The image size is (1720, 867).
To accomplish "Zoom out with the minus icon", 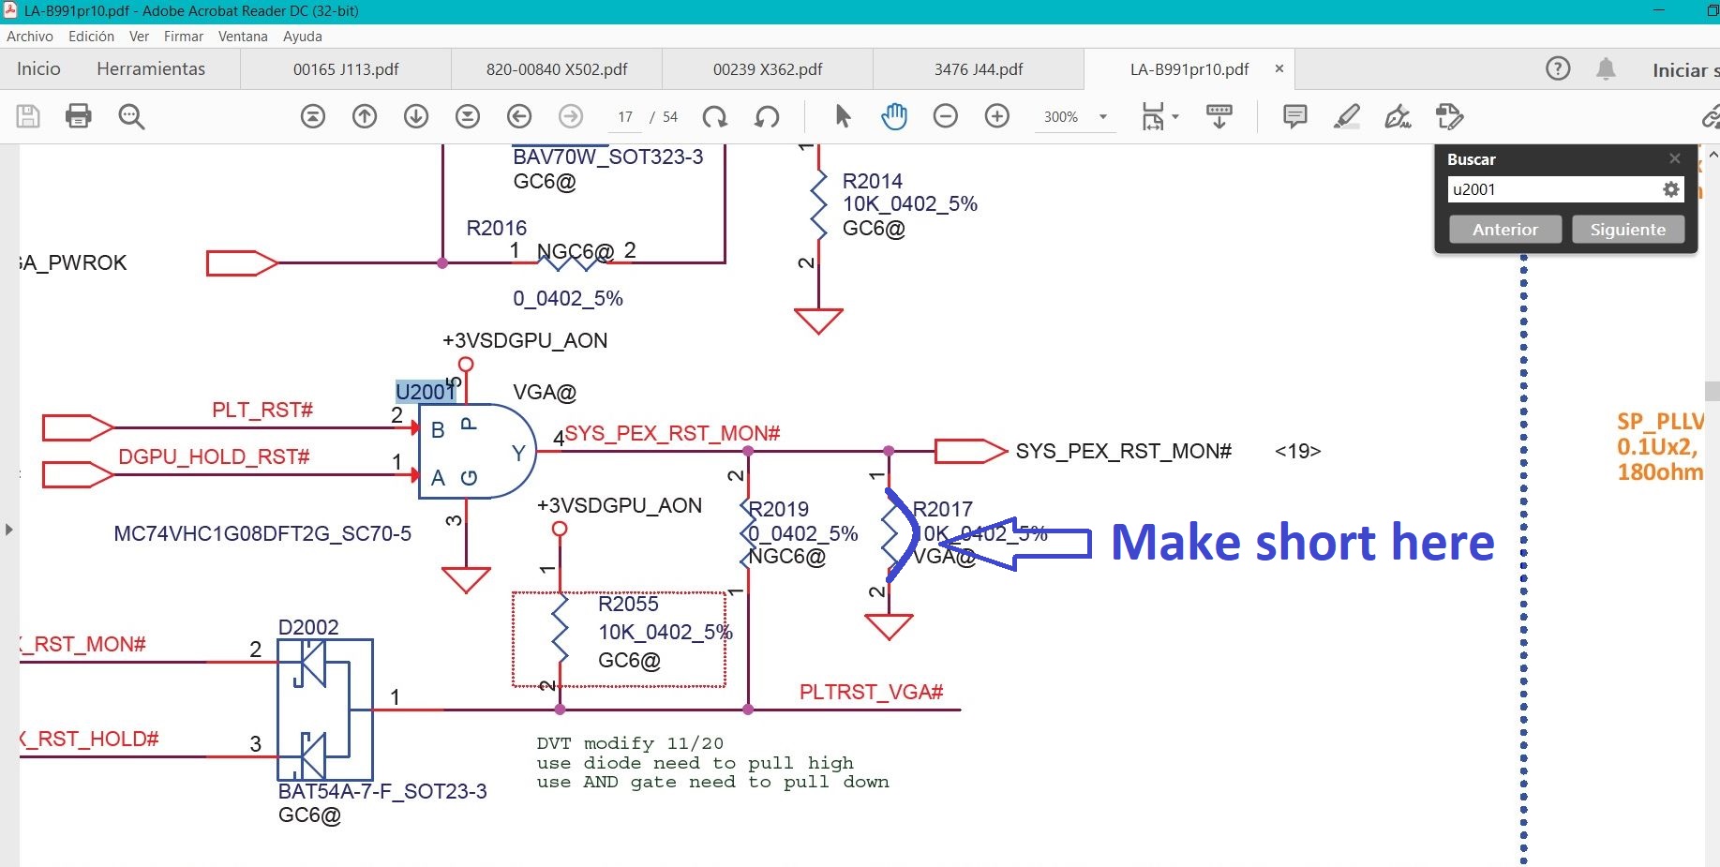I will click(946, 116).
